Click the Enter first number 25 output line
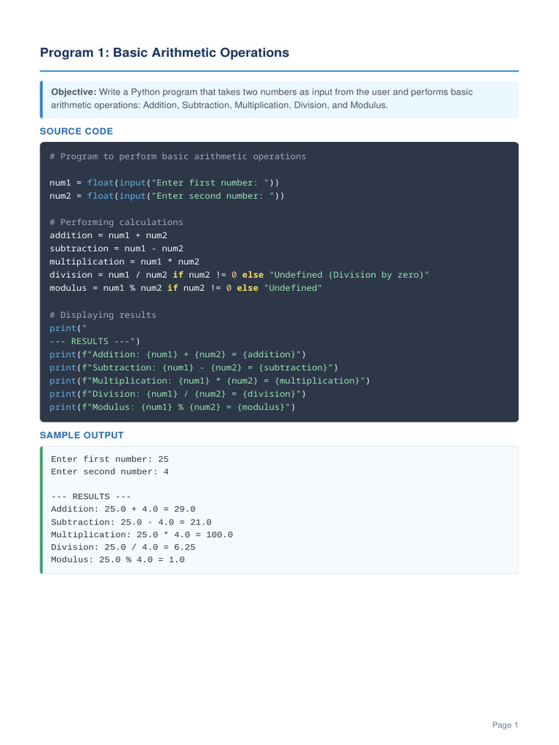559x745 pixels. [x=110, y=459]
